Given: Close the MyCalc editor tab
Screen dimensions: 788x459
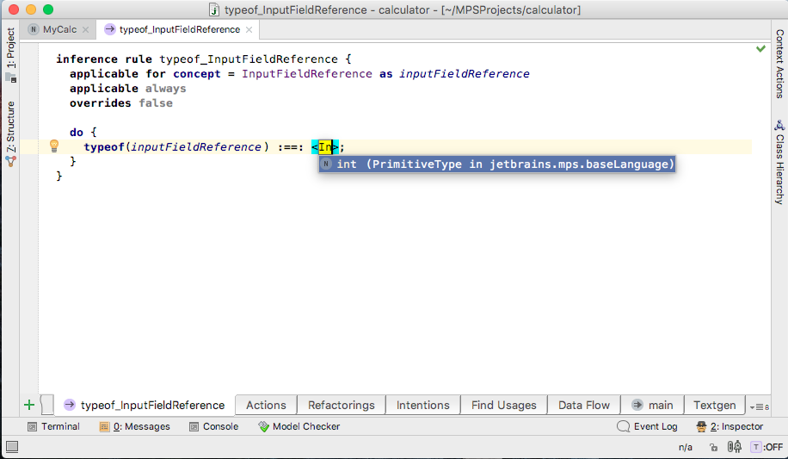Looking at the screenshot, I should click(85, 29).
